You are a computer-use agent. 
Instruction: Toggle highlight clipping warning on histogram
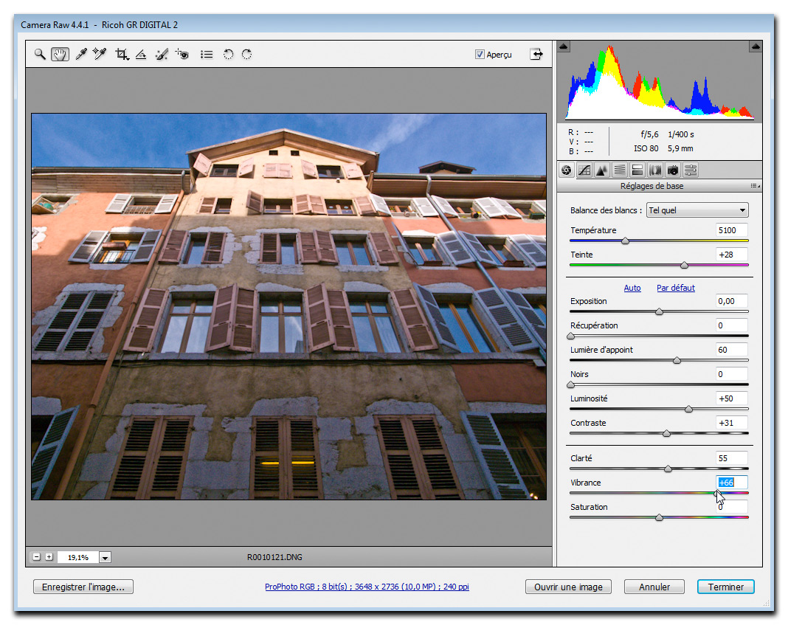pyautogui.click(x=756, y=46)
